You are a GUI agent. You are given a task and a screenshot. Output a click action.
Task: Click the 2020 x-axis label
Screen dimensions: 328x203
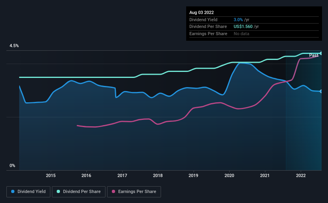click(x=229, y=175)
